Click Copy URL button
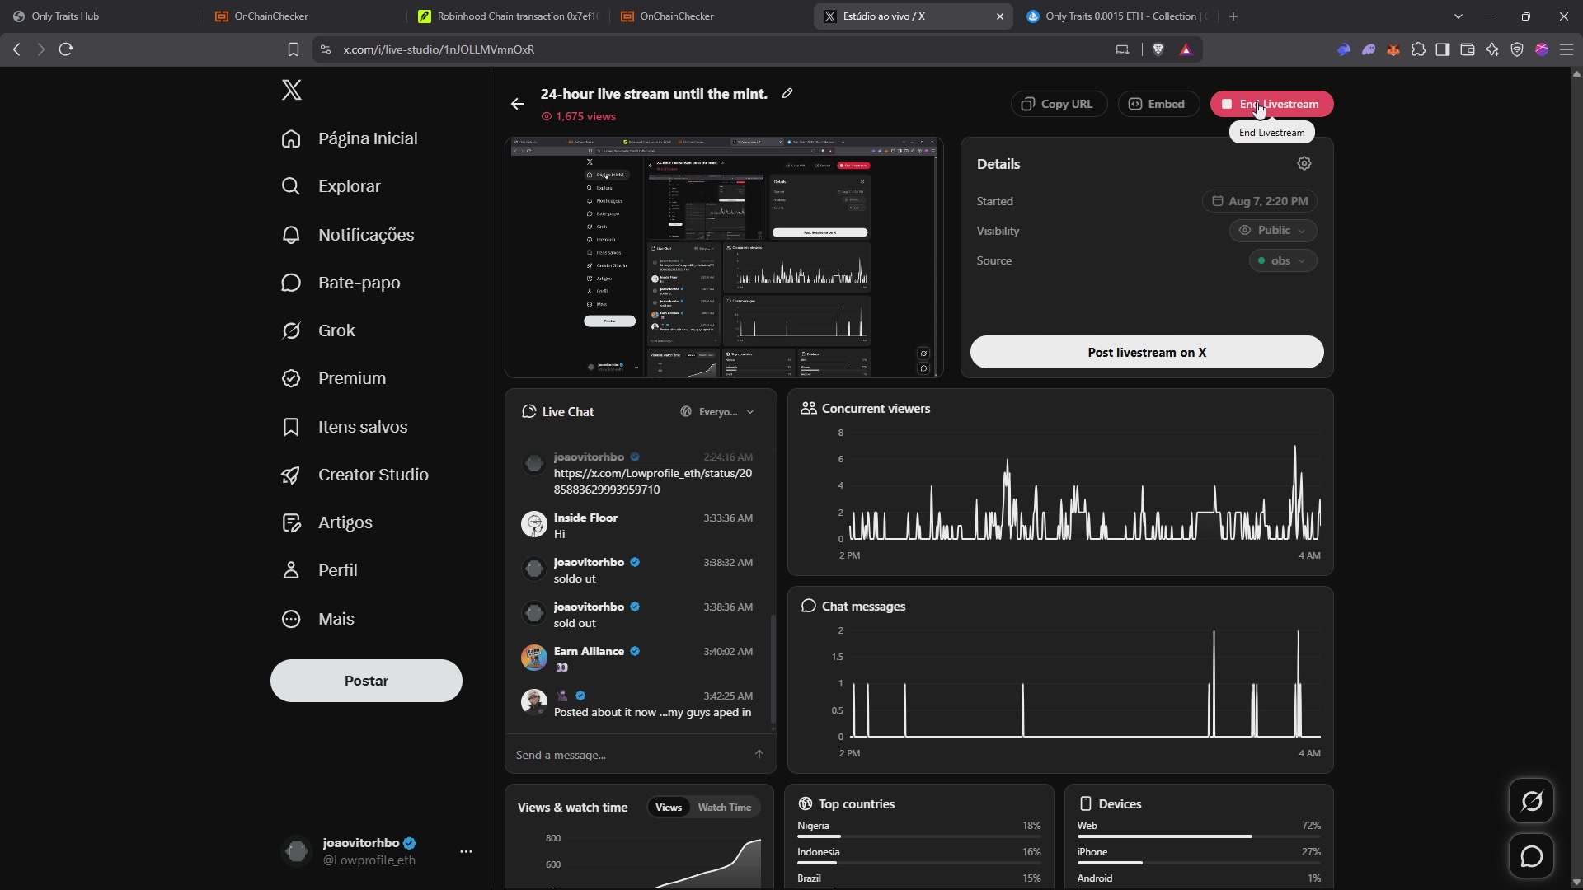 pos(1059,104)
